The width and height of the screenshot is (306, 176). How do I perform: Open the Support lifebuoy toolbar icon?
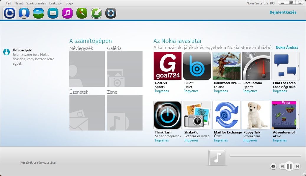pyautogui.click(x=111, y=13)
